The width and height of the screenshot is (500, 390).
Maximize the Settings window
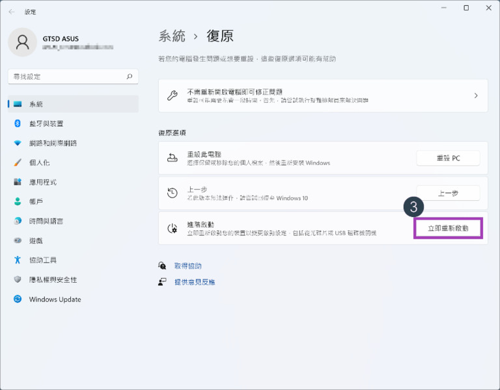click(x=466, y=8)
